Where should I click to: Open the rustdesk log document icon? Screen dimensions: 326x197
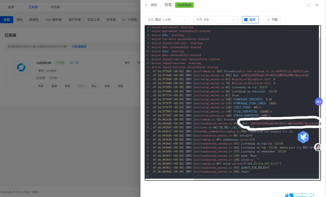77,63
